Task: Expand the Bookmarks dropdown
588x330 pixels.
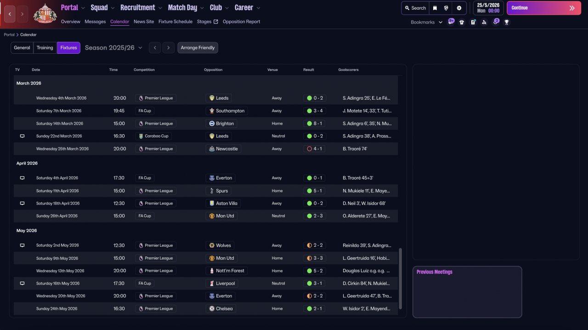Action: 426,22
